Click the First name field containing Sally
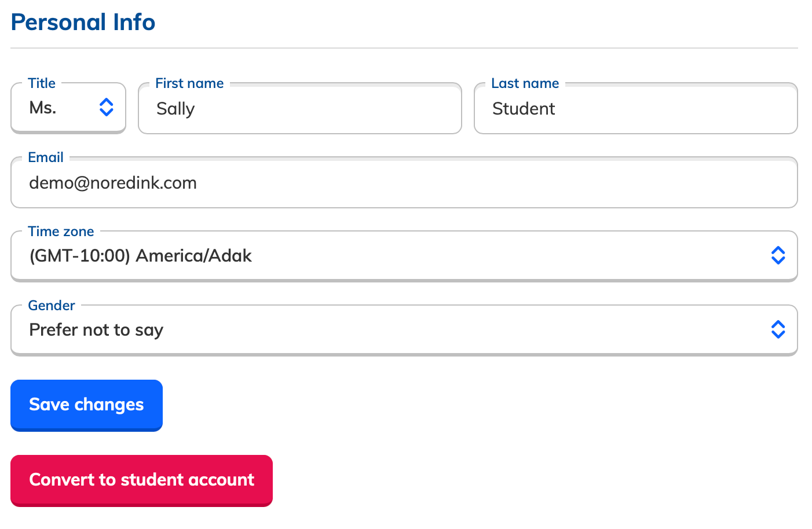 (300, 108)
